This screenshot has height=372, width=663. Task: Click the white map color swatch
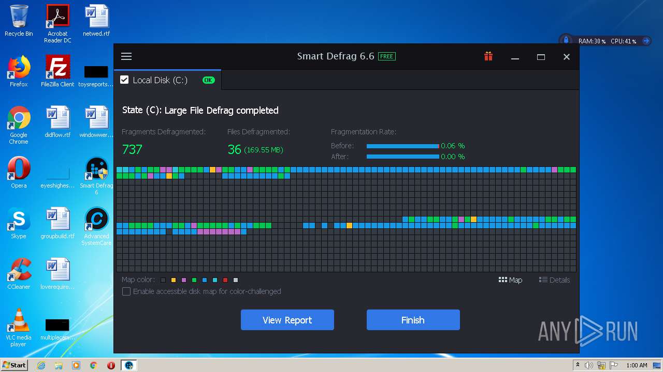click(236, 280)
